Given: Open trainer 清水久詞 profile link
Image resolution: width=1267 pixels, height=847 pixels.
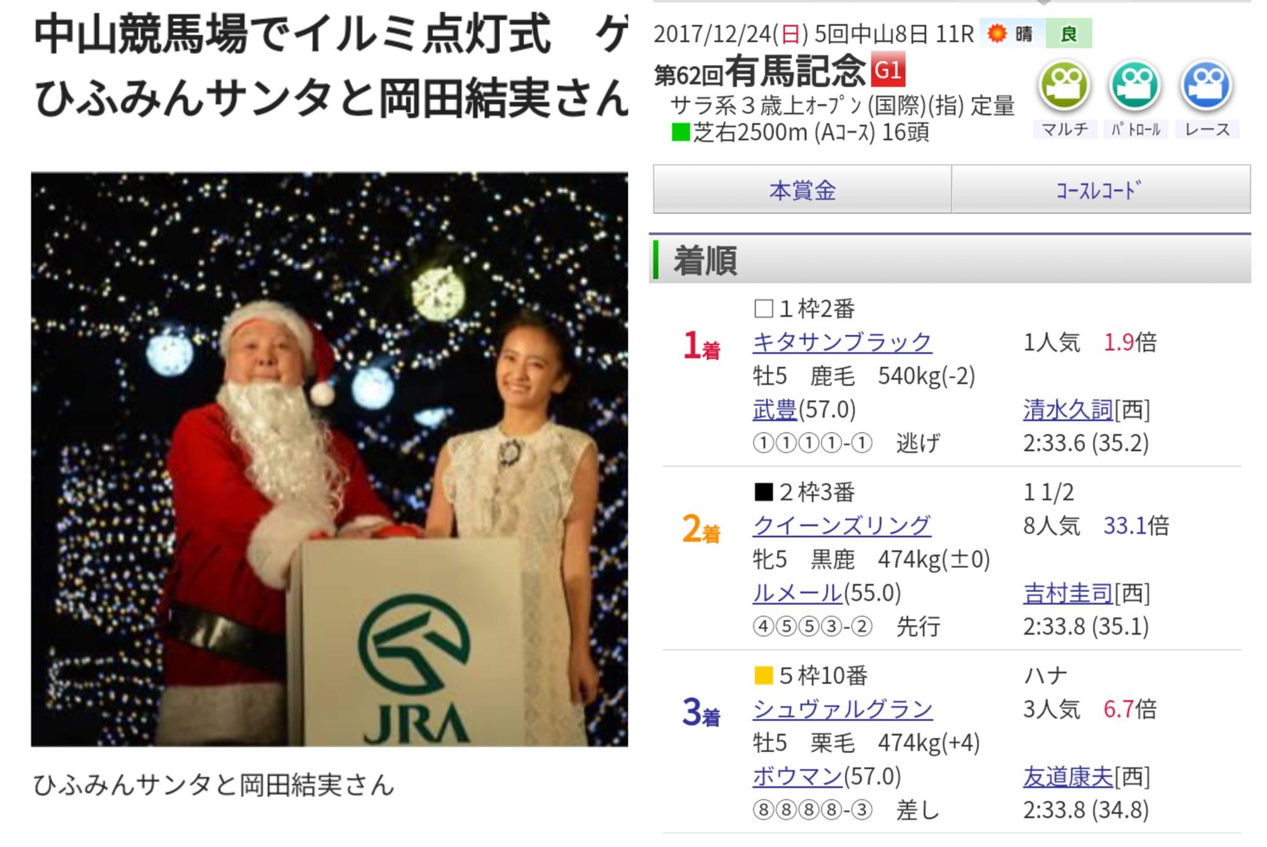Looking at the screenshot, I should [1068, 410].
